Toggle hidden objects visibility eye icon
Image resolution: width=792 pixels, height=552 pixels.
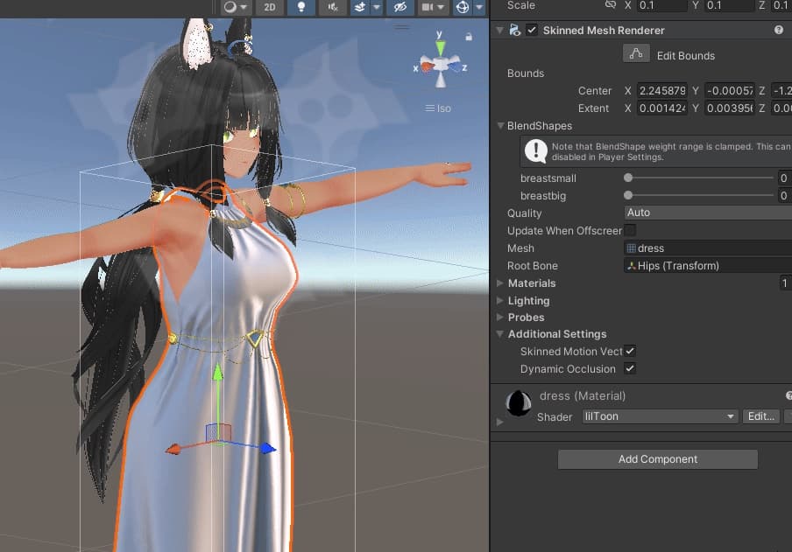pos(400,7)
